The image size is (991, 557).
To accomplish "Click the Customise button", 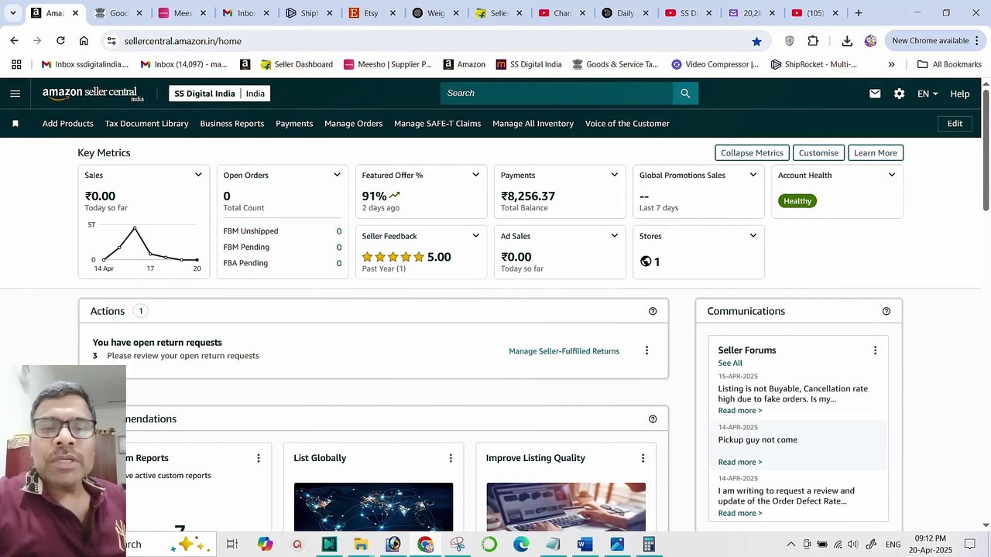I will pos(818,153).
